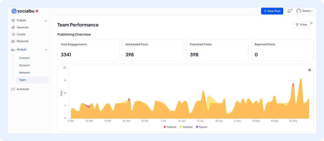Go to Network analytics in sidebar

(x=24, y=73)
